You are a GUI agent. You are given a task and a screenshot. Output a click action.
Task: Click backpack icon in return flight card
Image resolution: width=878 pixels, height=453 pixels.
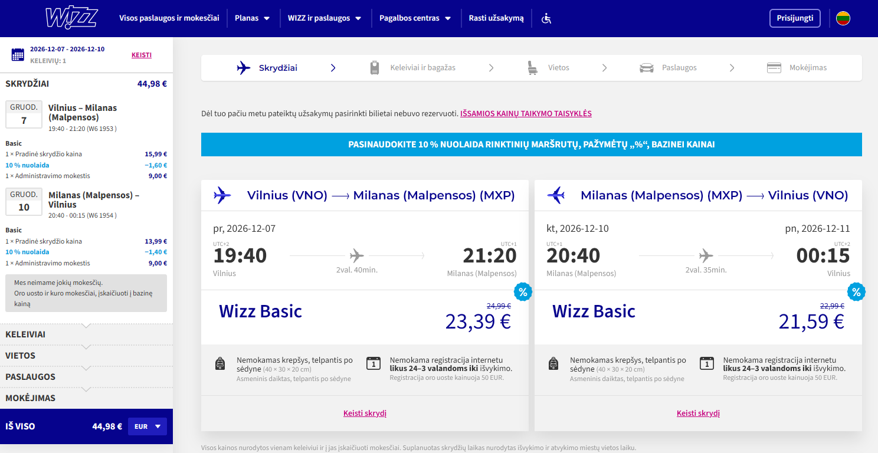point(554,363)
